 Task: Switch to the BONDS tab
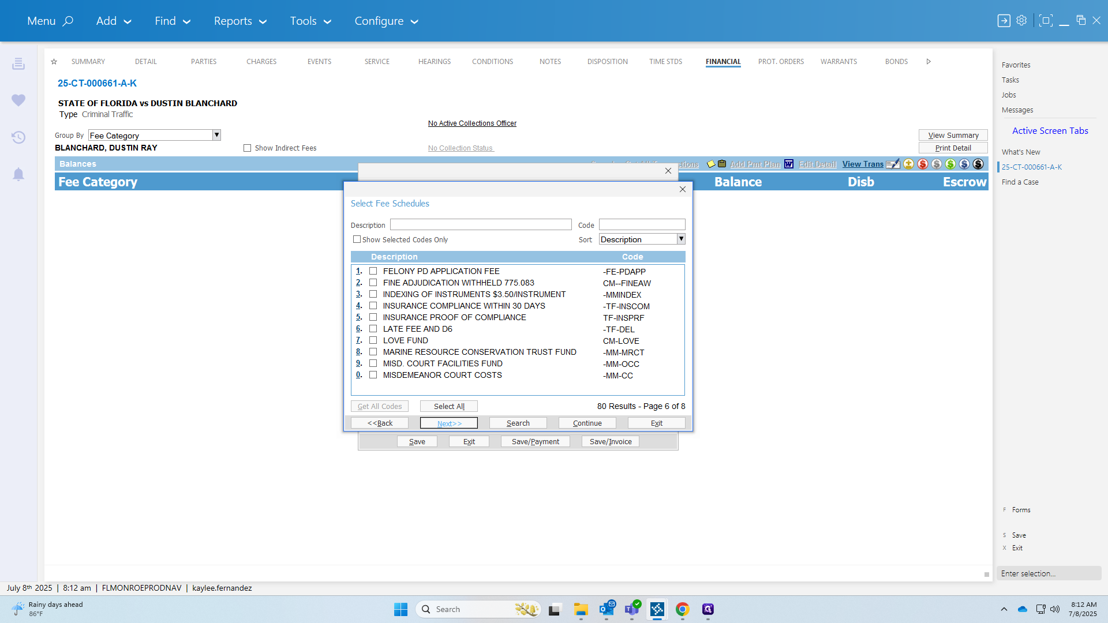click(897, 62)
